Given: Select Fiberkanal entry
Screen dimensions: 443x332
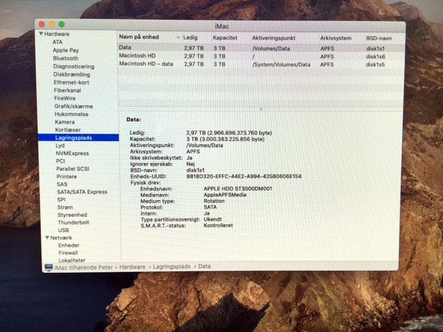Looking at the screenshot, I should click(x=68, y=91).
